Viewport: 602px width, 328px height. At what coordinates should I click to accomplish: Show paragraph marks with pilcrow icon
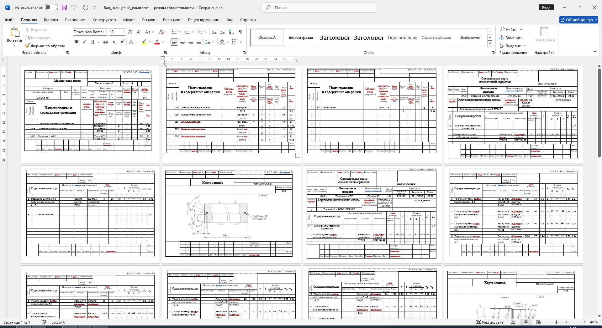(240, 32)
